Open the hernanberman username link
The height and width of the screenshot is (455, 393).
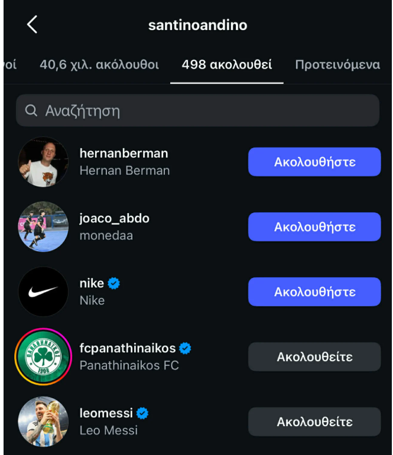(124, 153)
